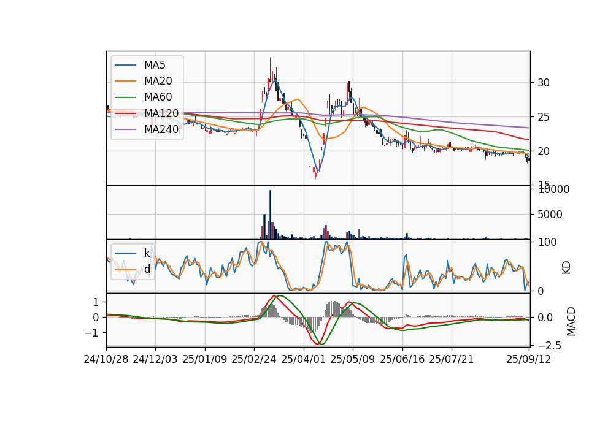The image size is (589, 423).
Task: Click the price axis value 30
Action: [x=544, y=83]
